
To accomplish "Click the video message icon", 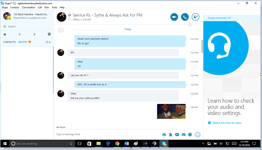I will pos(177,135).
